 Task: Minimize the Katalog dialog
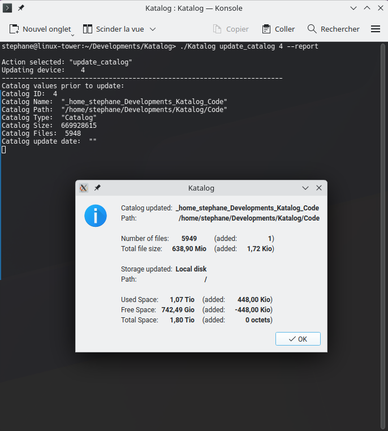pyautogui.click(x=305, y=188)
